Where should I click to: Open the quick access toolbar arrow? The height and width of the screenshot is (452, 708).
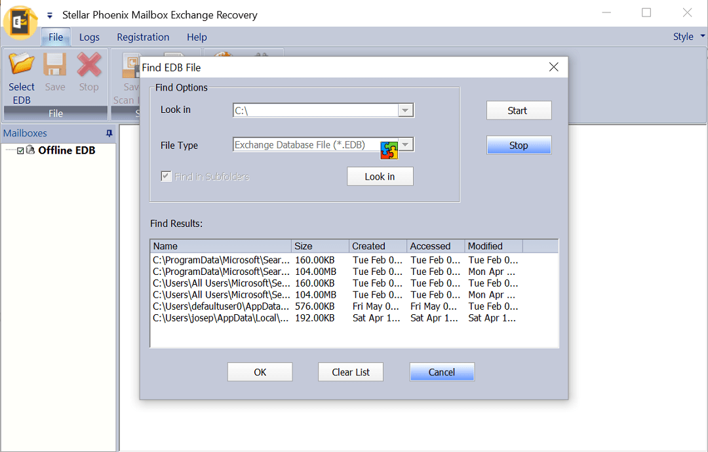pyautogui.click(x=50, y=15)
